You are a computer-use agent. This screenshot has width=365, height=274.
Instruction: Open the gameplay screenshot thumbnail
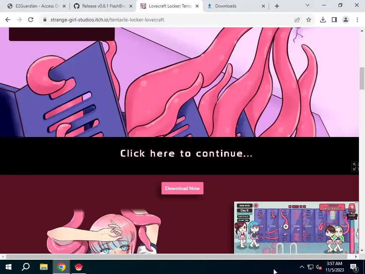296,228
